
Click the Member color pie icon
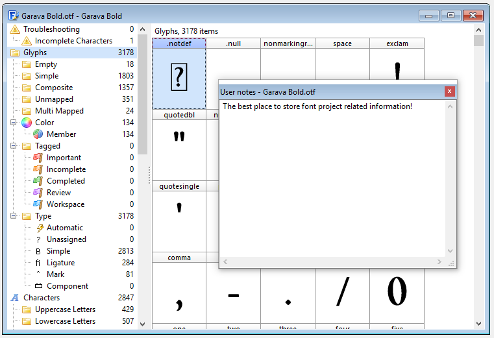(x=38, y=134)
